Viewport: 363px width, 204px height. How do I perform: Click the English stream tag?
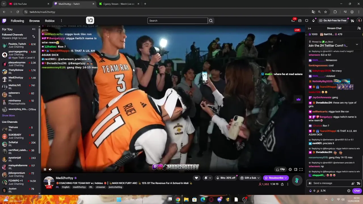66,187
